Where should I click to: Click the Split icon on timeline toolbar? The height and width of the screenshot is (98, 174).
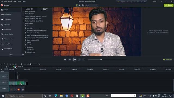pyautogui.click(x=16, y=64)
